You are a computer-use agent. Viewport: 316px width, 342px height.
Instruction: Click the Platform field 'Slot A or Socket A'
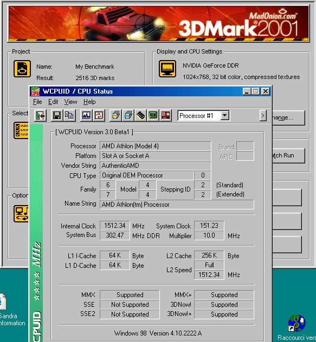(155, 156)
